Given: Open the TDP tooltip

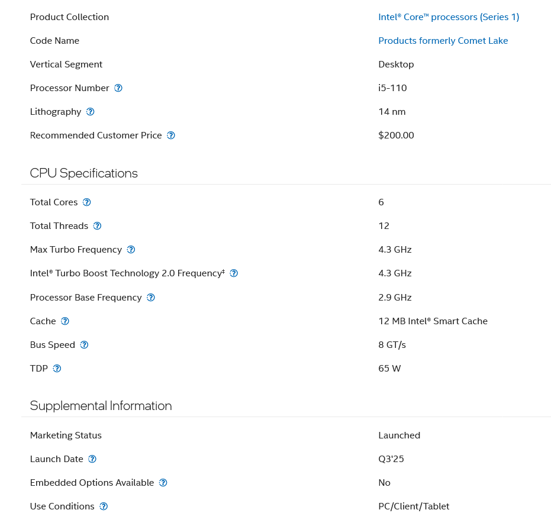Looking at the screenshot, I should pos(57,368).
